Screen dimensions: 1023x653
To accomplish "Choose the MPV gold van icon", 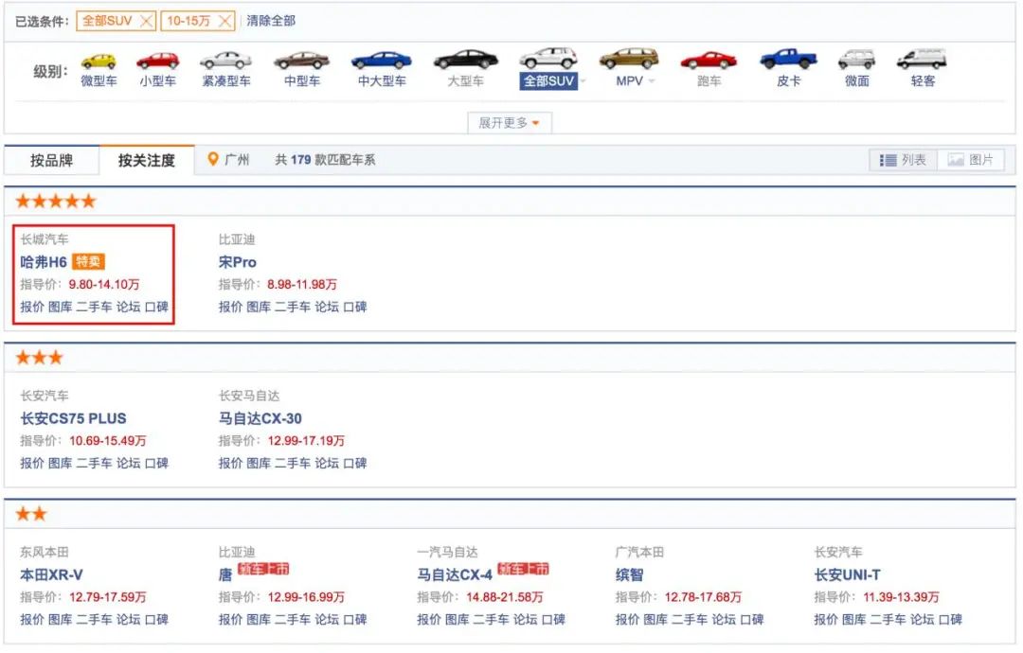I will [629, 58].
